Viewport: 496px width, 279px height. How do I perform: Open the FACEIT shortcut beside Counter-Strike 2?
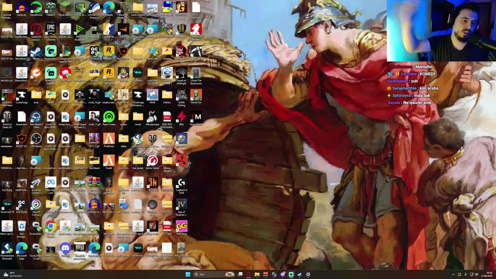[x=123, y=31]
